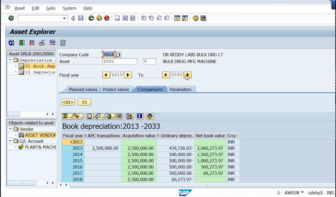Click the command input field
This screenshot has width=336, height=197.
coord(40,18)
